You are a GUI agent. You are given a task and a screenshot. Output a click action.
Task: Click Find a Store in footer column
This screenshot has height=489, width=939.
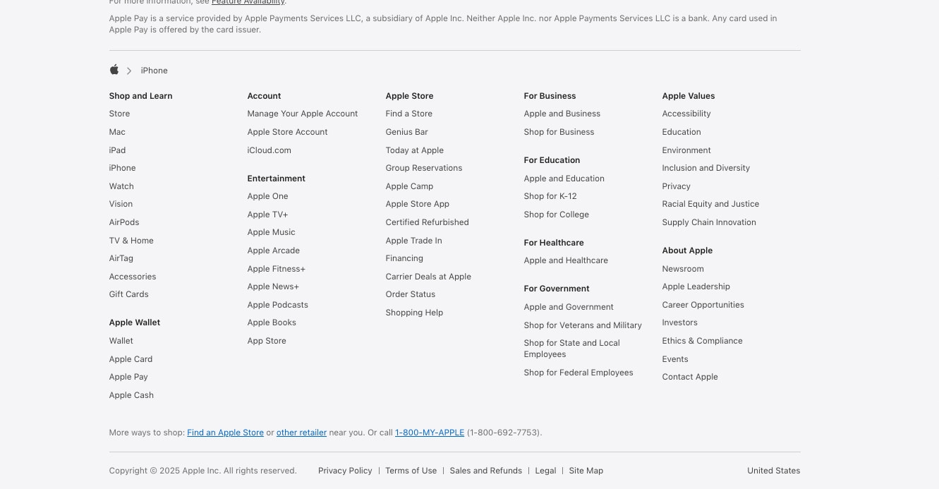[408, 114]
